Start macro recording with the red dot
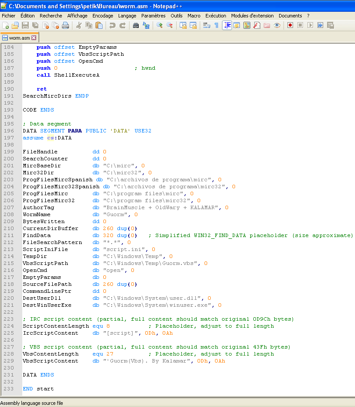 click(x=290, y=25)
